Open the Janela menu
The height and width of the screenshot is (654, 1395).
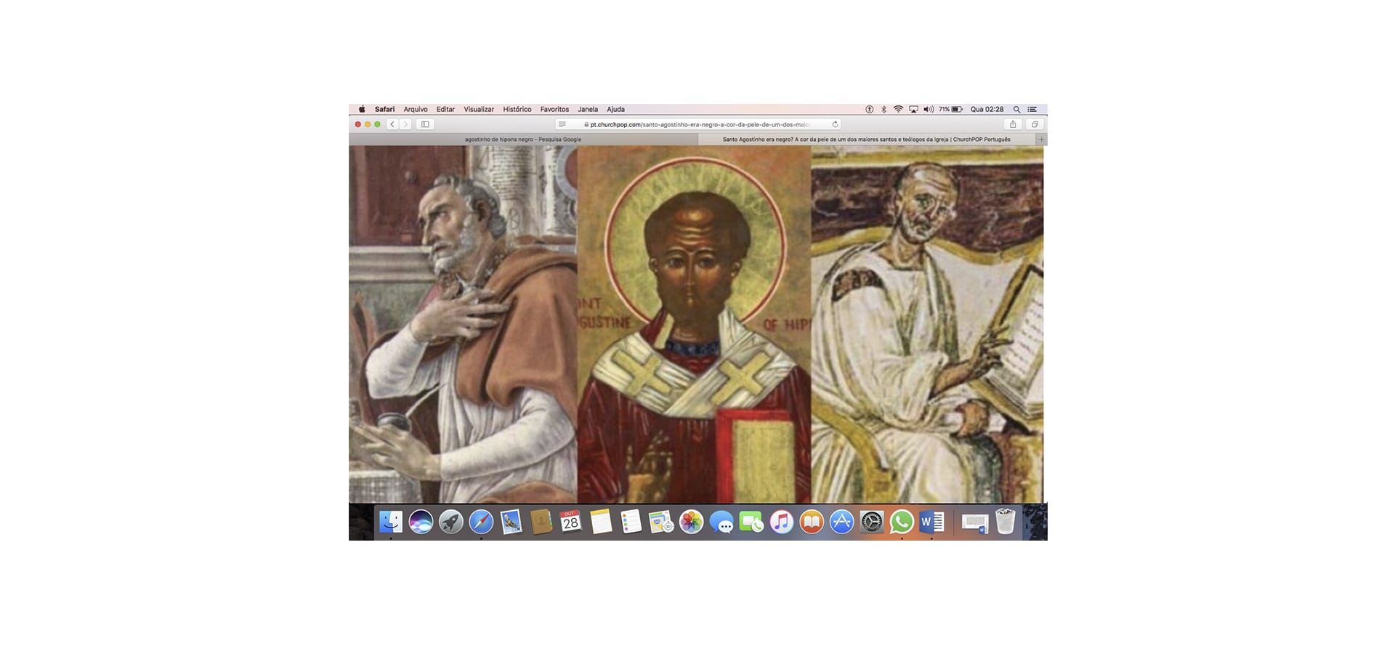588,109
